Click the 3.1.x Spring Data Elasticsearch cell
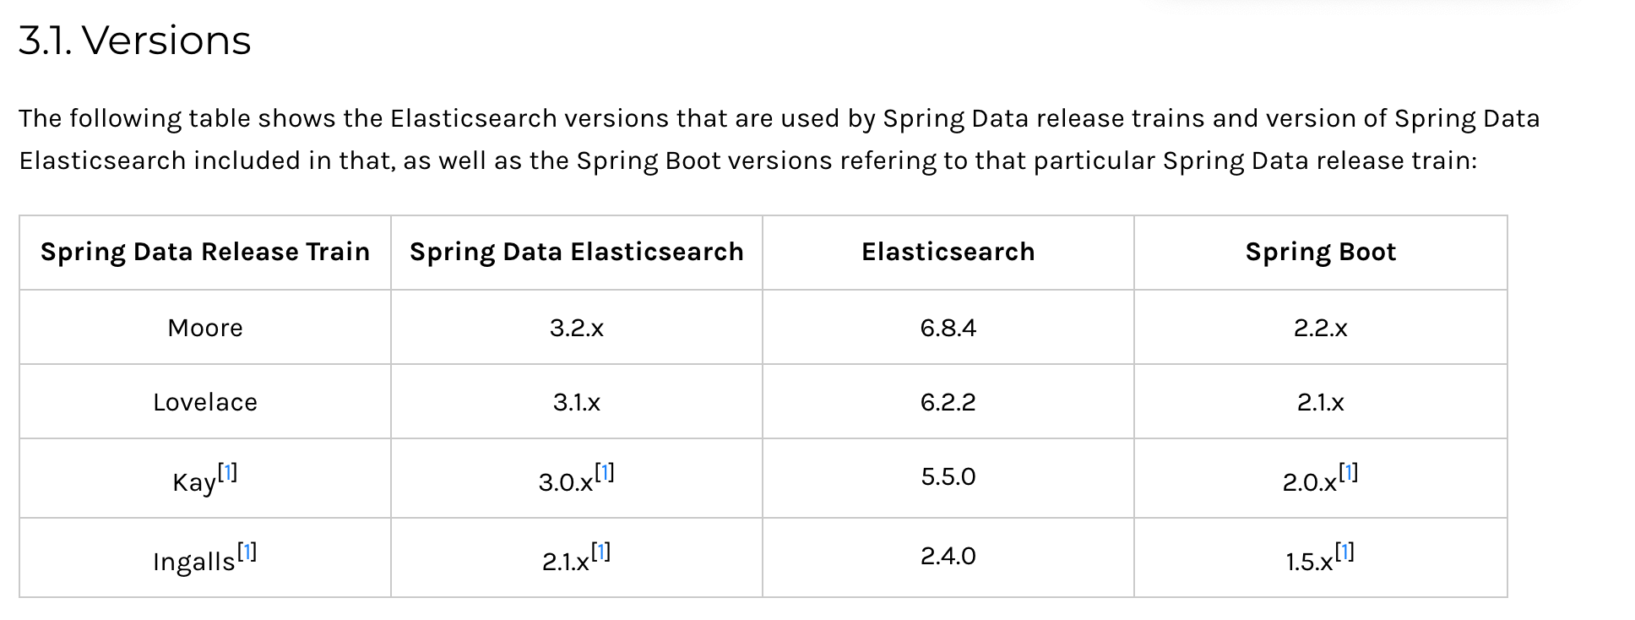1635x620 pixels. pyautogui.click(x=577, y=402)
